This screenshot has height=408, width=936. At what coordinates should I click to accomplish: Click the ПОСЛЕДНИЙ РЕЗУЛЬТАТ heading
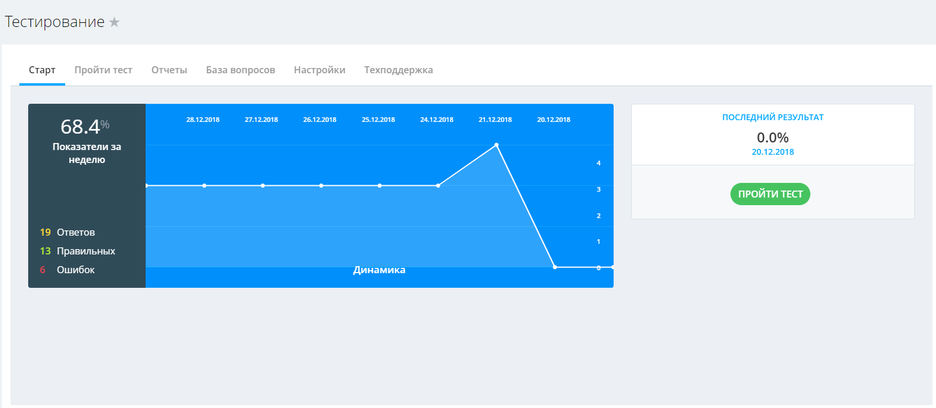point(773,117)
